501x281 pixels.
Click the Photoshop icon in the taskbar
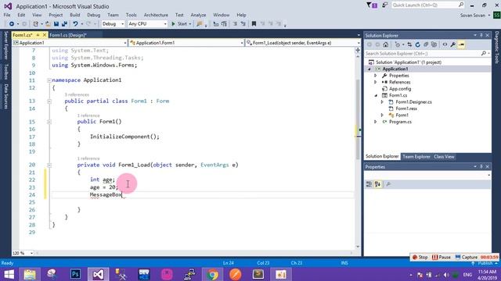coord(75,274)
